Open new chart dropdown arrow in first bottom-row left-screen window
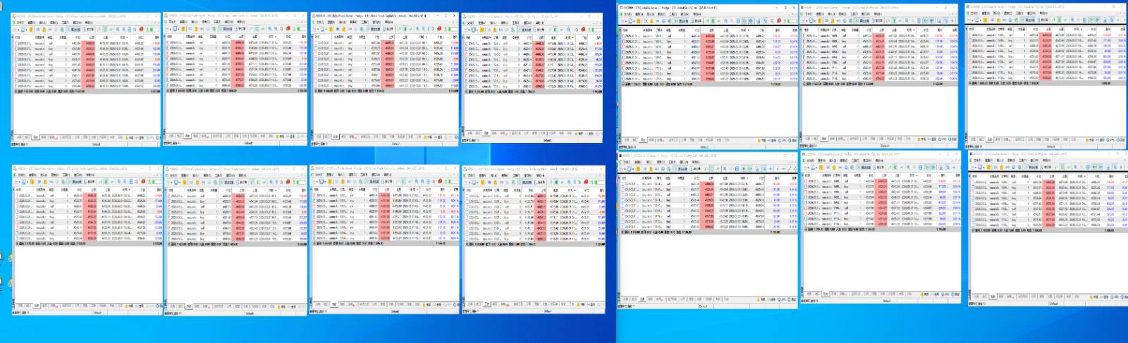Screen dimensions: 1128x343 pyautogui.click(x=19, y=182)
